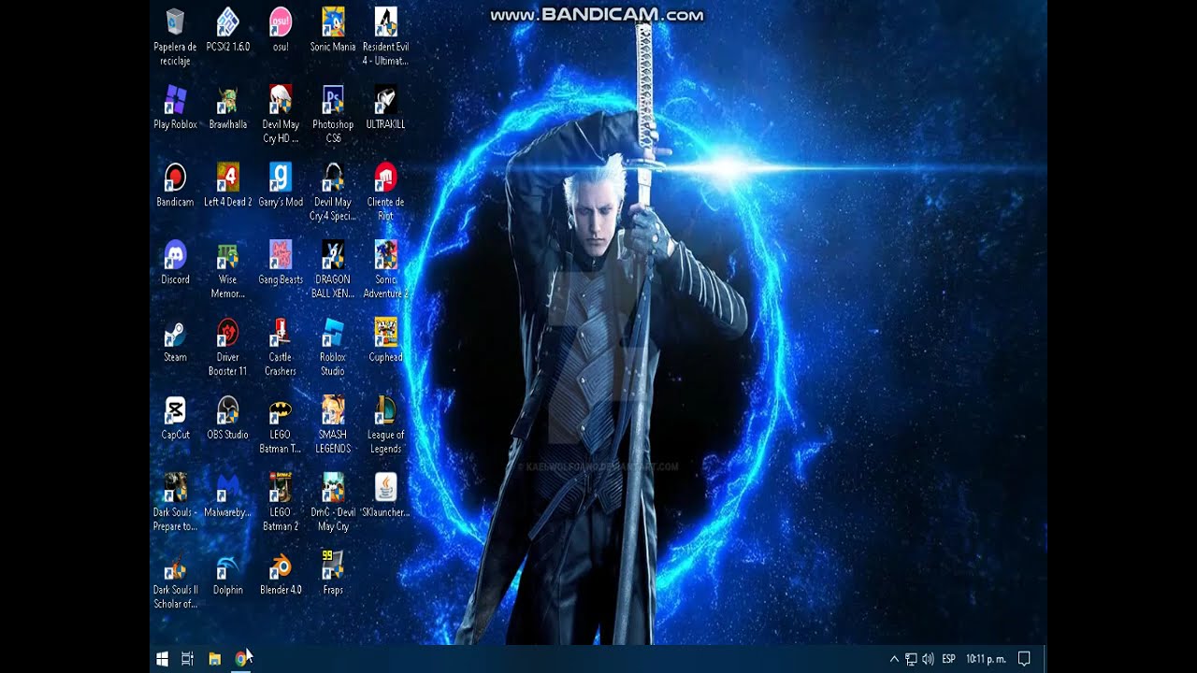The width and height of the screenshot is (1197, 673).
Task: Select the League of Legends shortcut
Action: [x=385, y=424]
